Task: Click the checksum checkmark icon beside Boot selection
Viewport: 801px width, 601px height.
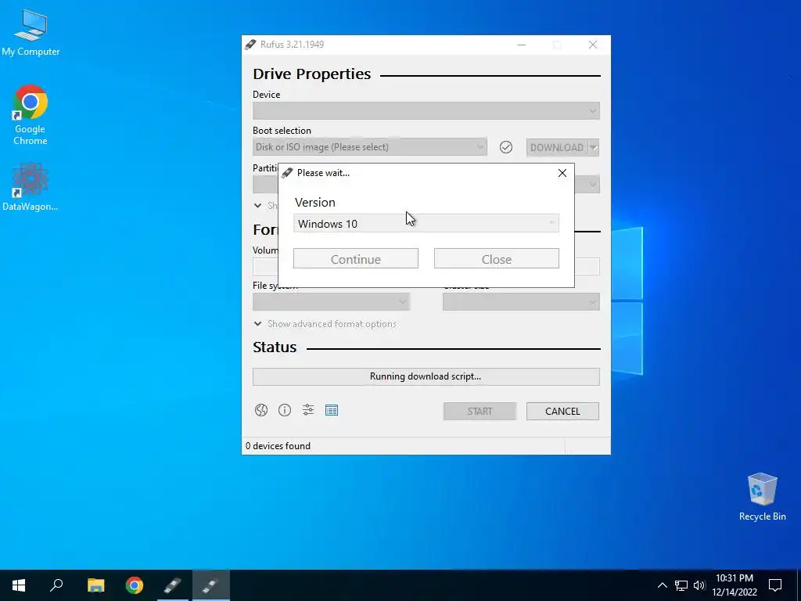Action: tap(506, 147)
